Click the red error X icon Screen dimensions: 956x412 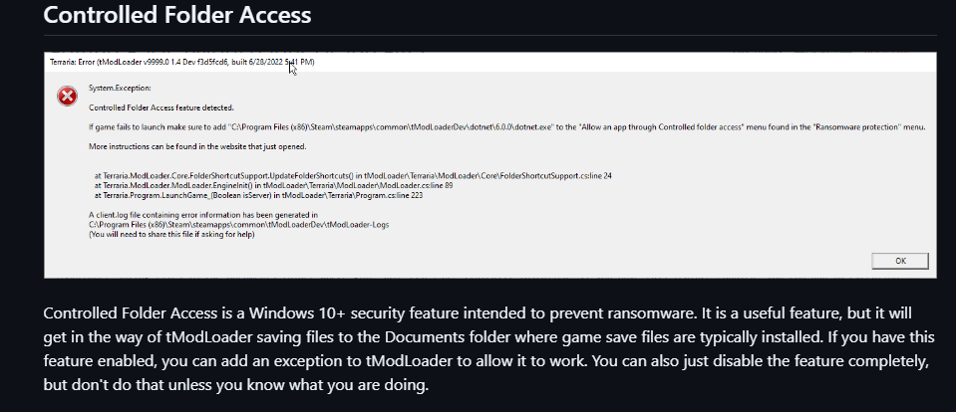(x=67, y=97)
